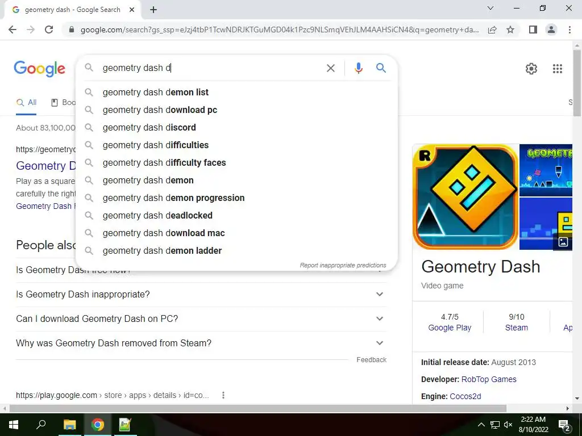Share this page from the address bar
Screen dimensions: 582x436
pos(492,30)
